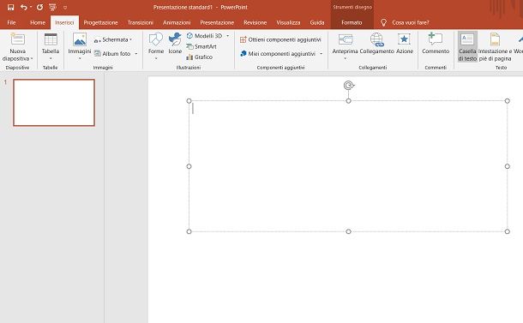Click the bottom-right text box resize handle

[x=508, y=231]
